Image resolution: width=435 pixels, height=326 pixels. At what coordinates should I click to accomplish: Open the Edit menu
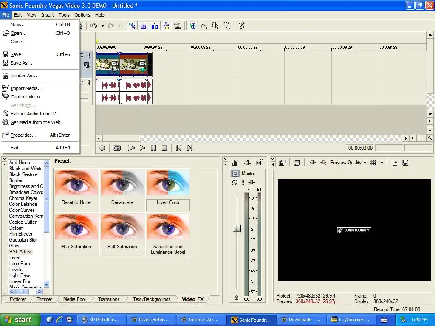click(18, 15)
